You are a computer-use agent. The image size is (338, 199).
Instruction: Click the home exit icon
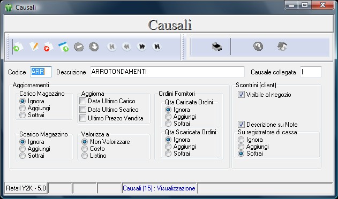[282, 47]
